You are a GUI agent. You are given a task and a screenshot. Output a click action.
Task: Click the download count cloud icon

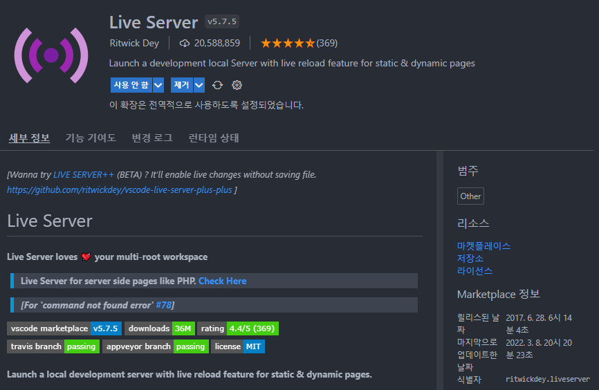pos(185,43)
